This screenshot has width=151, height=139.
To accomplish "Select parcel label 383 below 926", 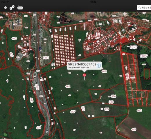I will coord(111,102).
